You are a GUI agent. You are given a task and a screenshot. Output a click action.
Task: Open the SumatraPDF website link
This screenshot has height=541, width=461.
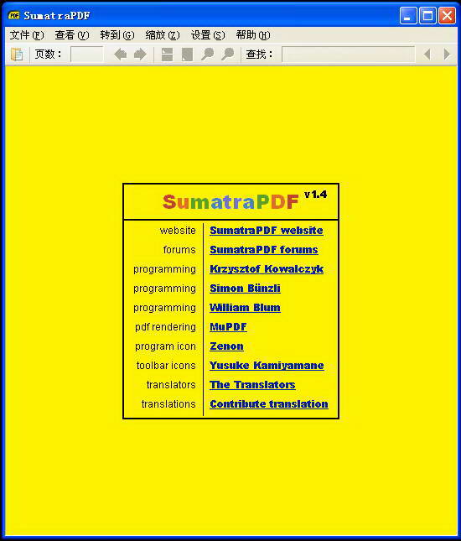267,231
